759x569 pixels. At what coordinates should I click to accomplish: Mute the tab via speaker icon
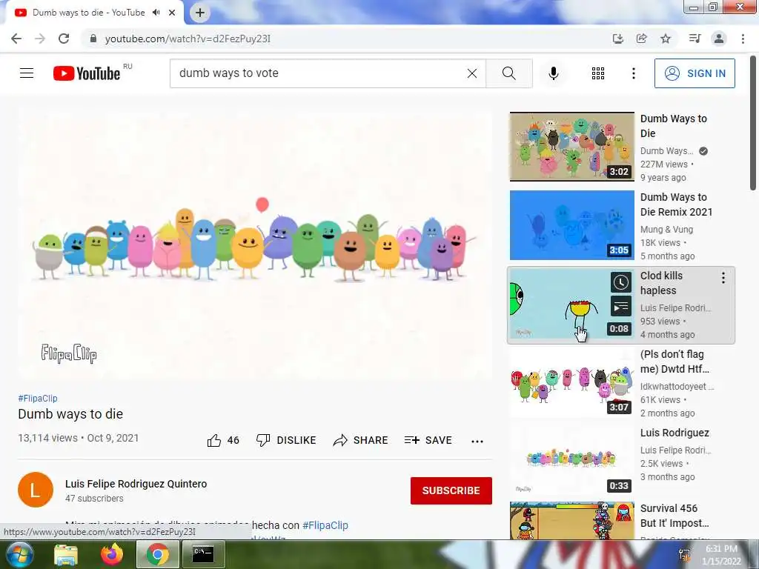[x=156, y=13]
